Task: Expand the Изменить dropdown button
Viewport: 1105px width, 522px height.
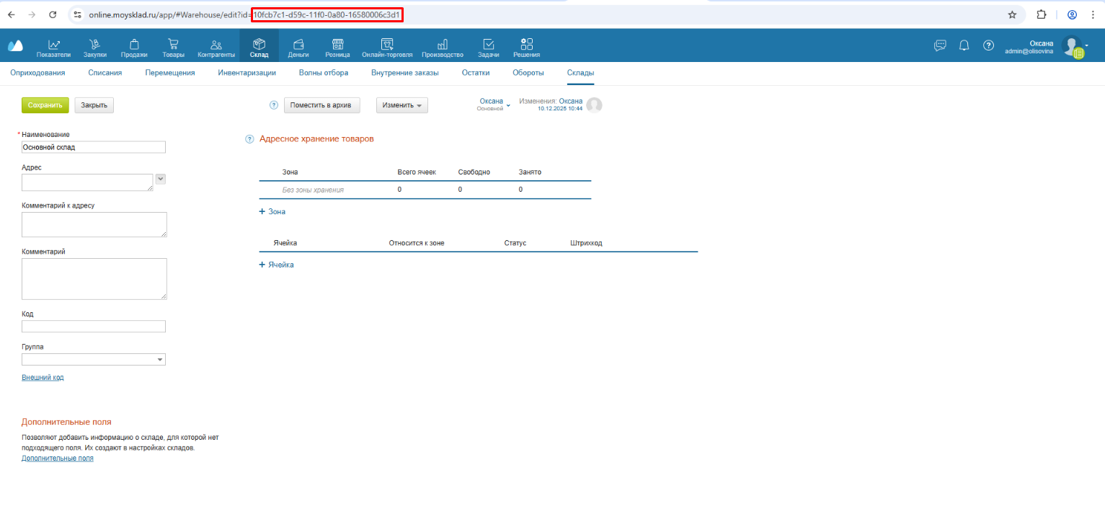Action: [402, 105]
